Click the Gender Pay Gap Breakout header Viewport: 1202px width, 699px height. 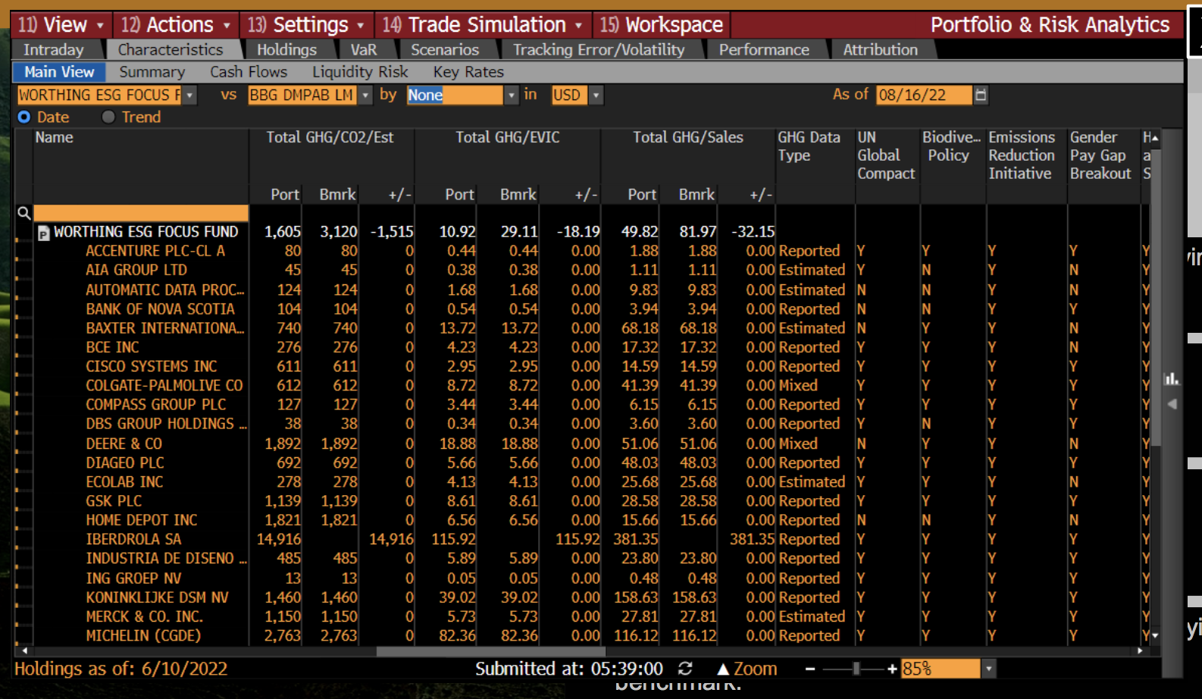tap(1100, 155)
